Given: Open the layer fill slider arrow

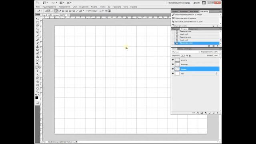Looking at the screenshot, I should point(220,56).
